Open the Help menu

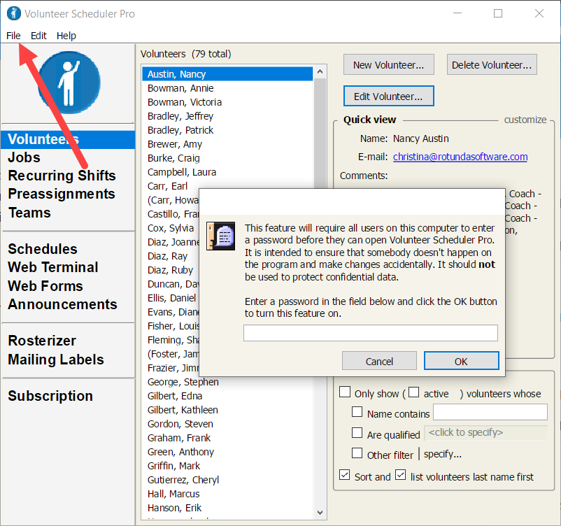66,36
